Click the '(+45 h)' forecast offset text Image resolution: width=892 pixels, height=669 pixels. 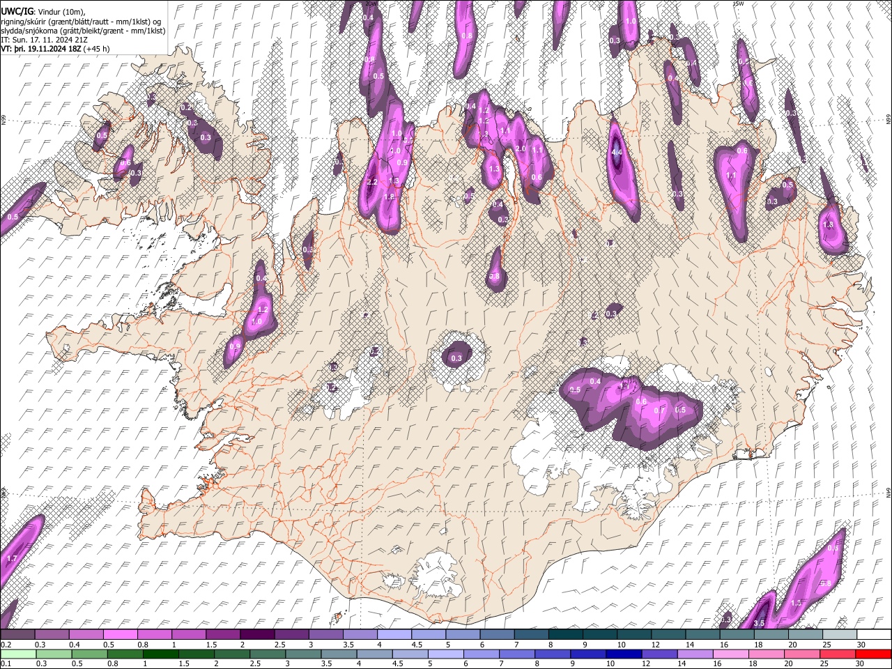coord(97,49)
